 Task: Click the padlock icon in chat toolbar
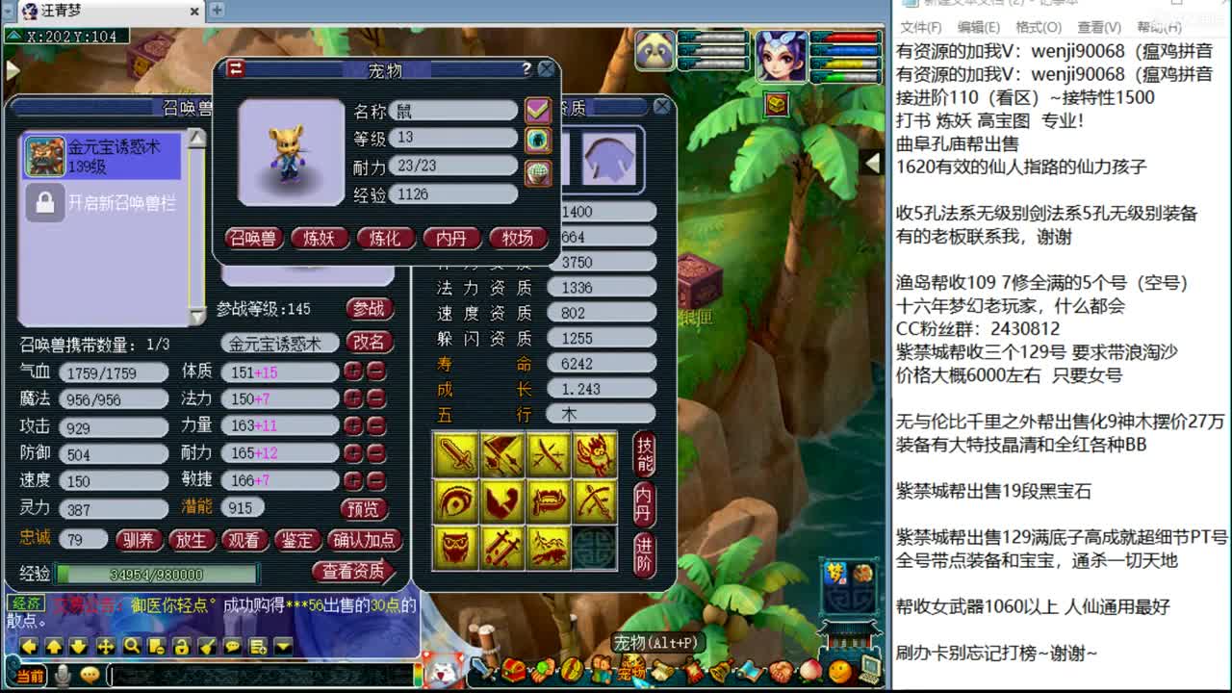click(181, 646)
